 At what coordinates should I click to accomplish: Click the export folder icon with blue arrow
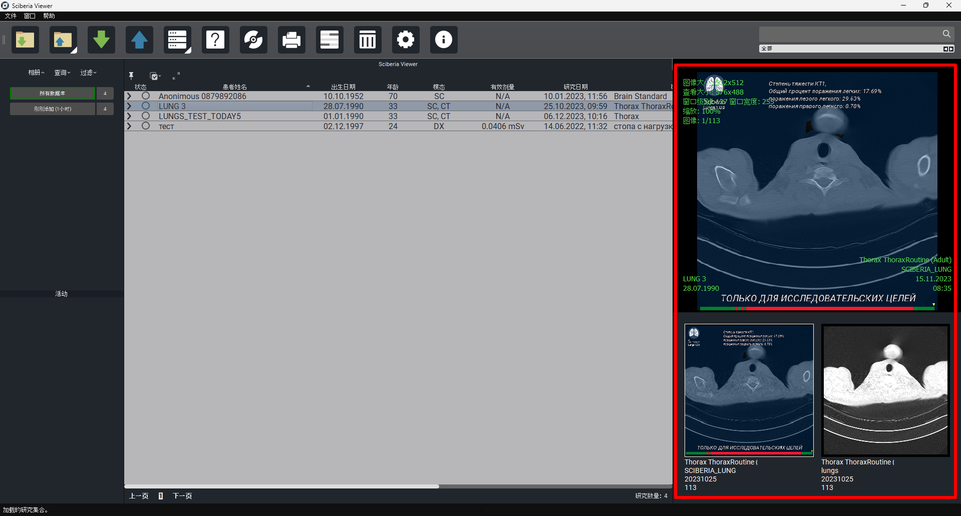pyautogui.click(x=63, y=40)
